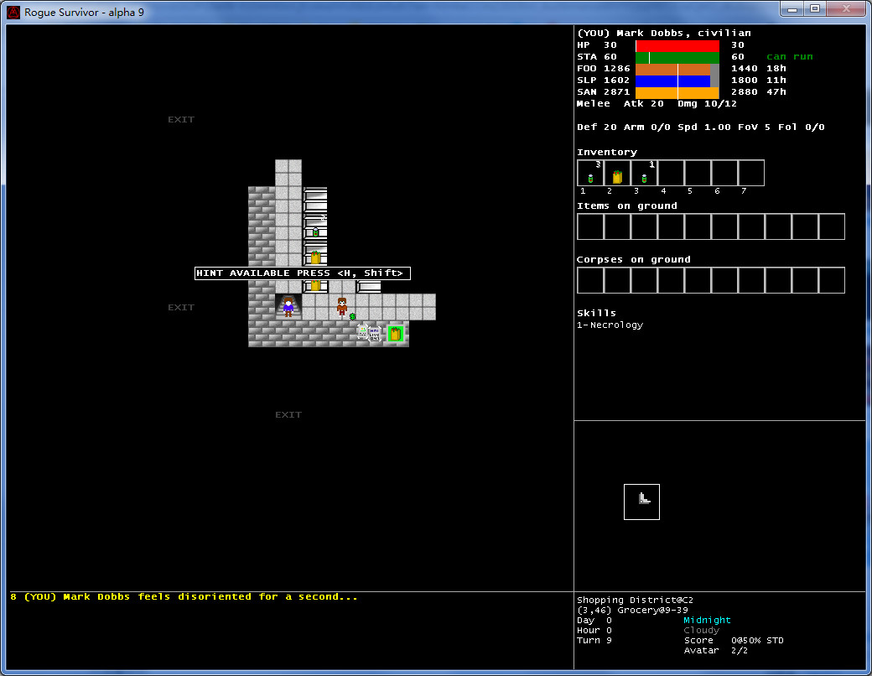Click the 'Melee Atk 20 Dmg 10/12' line
Image resolution: width=872 pixels, height=676 pixels.
coord(657,103)
